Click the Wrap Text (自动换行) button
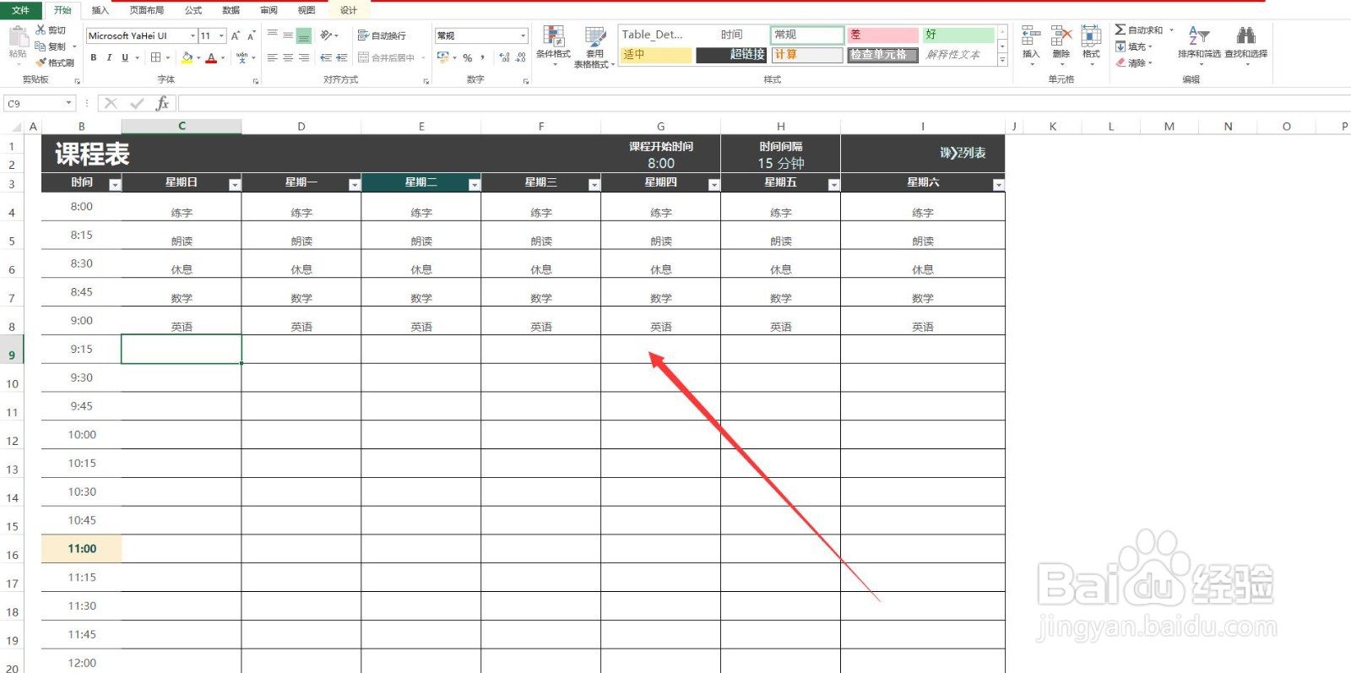The height and width of the screenshot is (673, 1351). (382, 35)
